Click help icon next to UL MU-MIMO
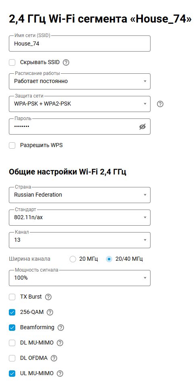Image resolution: width=196 pixels, height=382 pixels. coord(60,374)
